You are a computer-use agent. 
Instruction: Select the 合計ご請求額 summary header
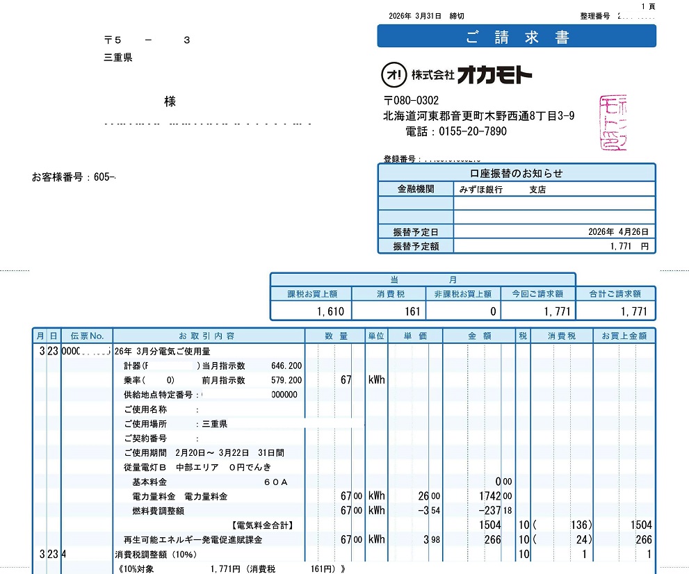(616, 294)
